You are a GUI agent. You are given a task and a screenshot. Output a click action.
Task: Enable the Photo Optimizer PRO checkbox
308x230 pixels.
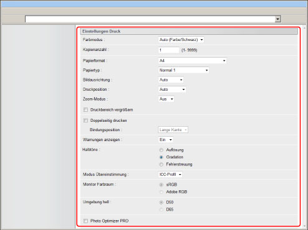pyautogui.click(x=85, y=221)
